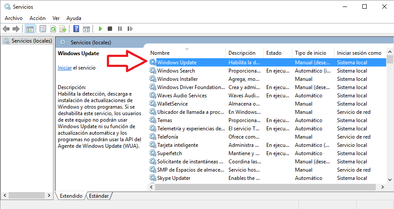Screen dimensions: 394x209
Task: Click the Restart service icon
Action: click(x=130, y=29)
